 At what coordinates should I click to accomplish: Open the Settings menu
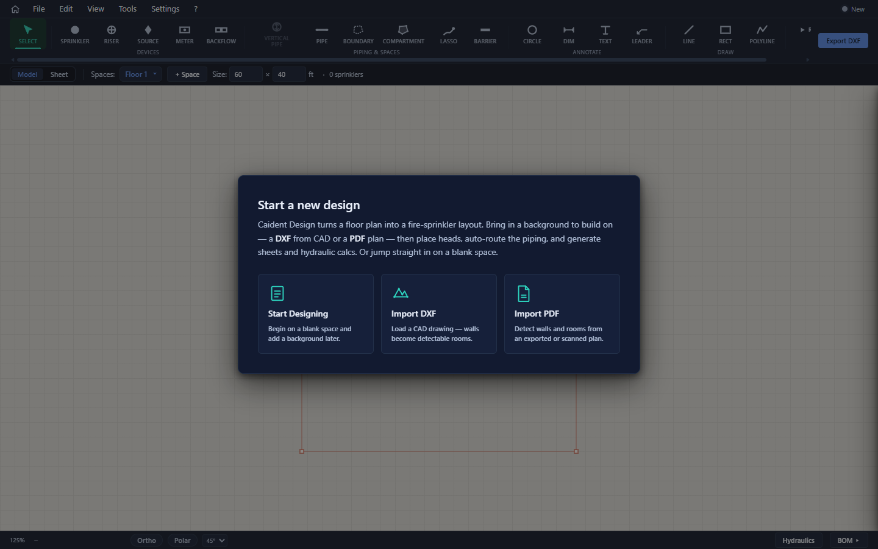coord(165,9)
